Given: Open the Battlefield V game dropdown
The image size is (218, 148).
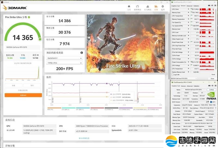Looking at the screenshot, I should point(64,58).
